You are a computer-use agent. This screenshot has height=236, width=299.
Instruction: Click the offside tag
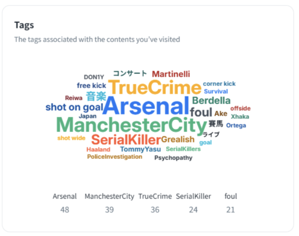click(x=240, y=108)
